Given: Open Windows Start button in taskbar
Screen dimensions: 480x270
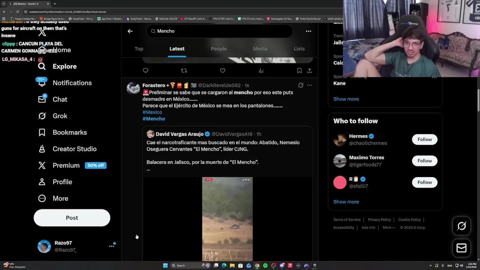Looking at the screenshot, I should coord(165,265).
